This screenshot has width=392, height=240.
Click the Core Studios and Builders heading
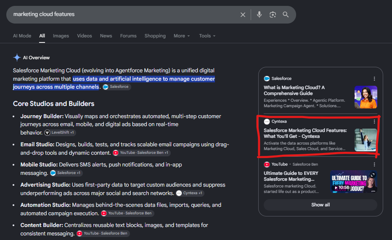[x=53, y=104]
